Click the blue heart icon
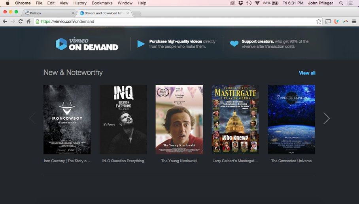This screenshot has height=204, width=359. [x=234, y=44]
